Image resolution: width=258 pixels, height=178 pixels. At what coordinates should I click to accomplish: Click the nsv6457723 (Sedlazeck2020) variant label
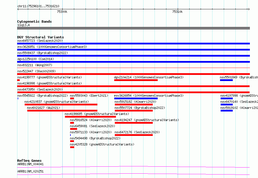[x=40, y=41]
